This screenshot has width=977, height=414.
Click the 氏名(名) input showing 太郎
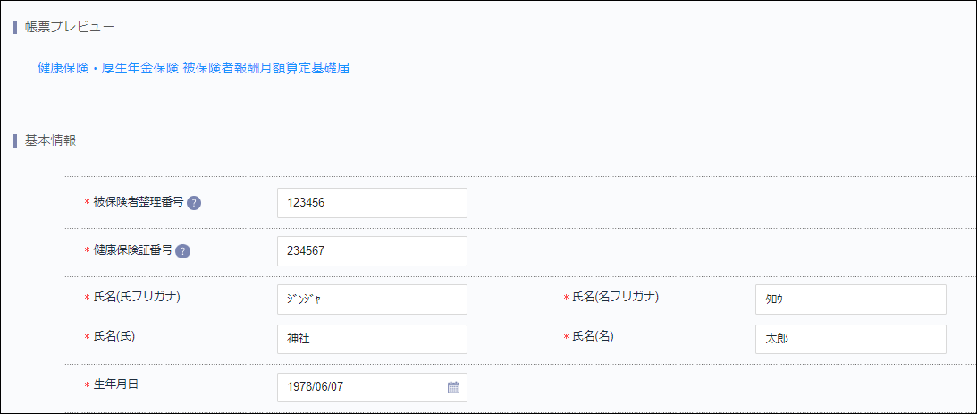click(x=850, y=339)
